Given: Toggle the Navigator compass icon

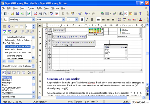Looking at the screenshot, I should point(126,13).
